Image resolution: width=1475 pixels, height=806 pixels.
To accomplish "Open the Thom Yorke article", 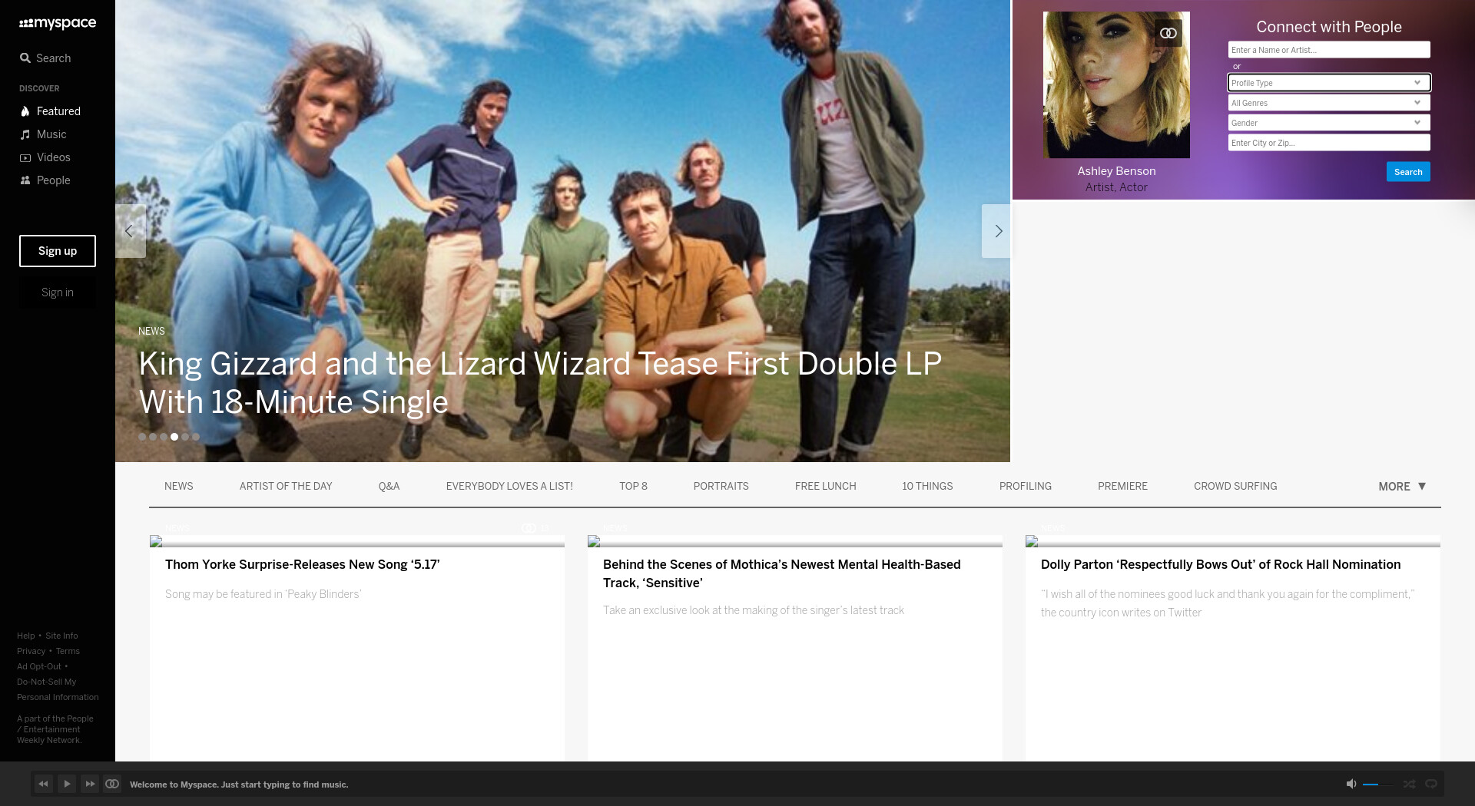I will tap(302, 565).
